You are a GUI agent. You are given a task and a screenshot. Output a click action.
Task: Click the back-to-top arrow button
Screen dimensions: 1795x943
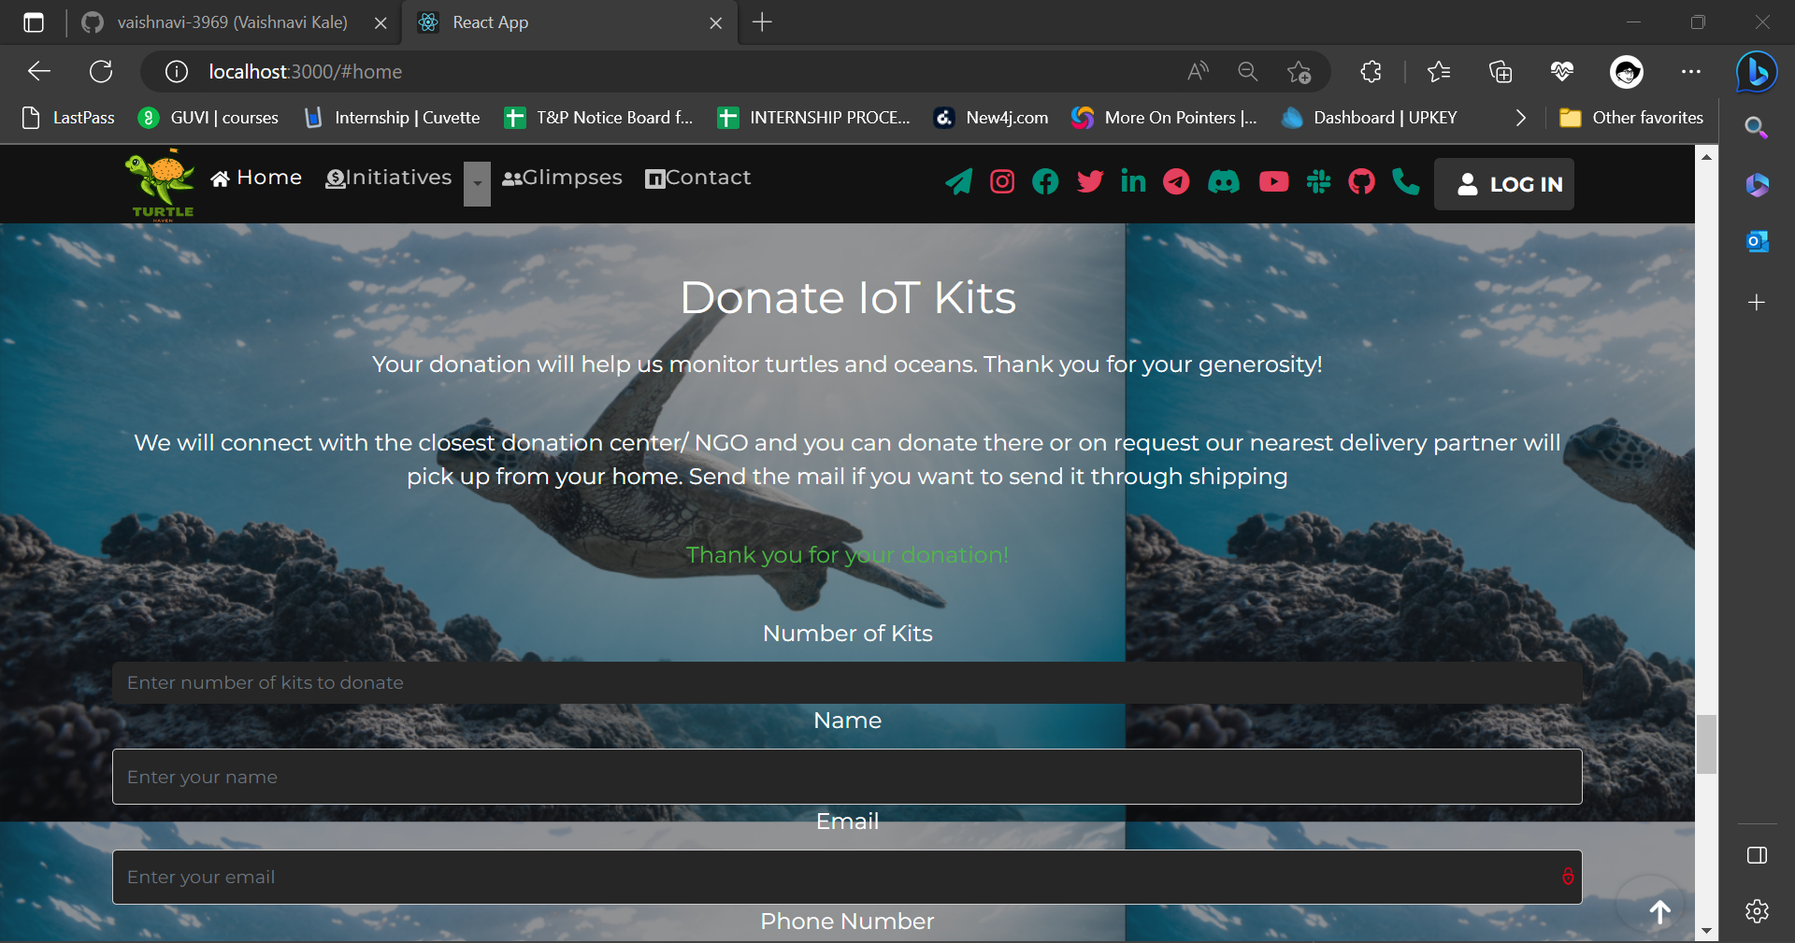point(1660,911)
